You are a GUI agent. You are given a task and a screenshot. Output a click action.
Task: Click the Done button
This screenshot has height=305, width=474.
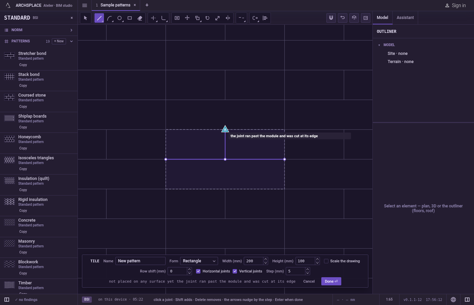pyautogui.click(x=331, y=281)
